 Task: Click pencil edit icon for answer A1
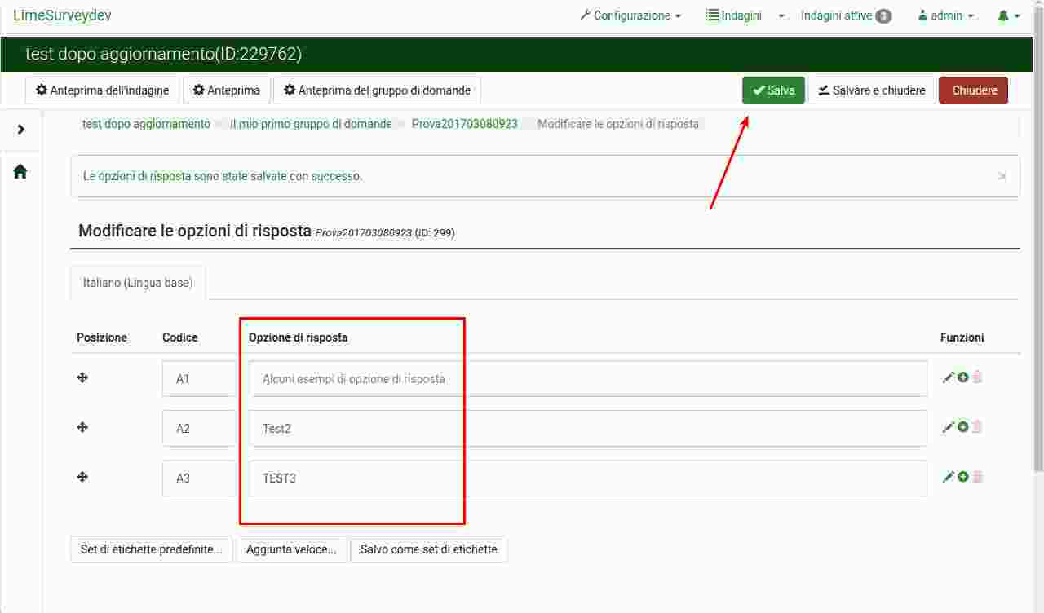(948, 377)
